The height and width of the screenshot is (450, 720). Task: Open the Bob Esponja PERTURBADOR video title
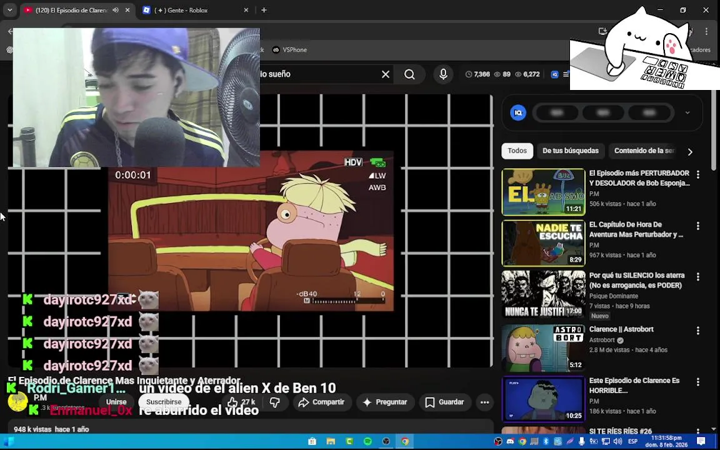[639, 178]
